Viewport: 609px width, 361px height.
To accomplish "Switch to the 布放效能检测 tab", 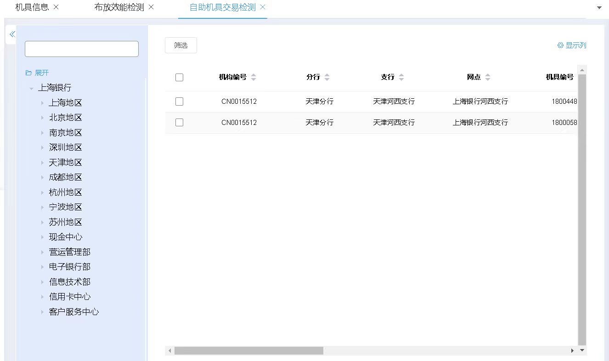I will pyautogui.click(x=119, y=7).
